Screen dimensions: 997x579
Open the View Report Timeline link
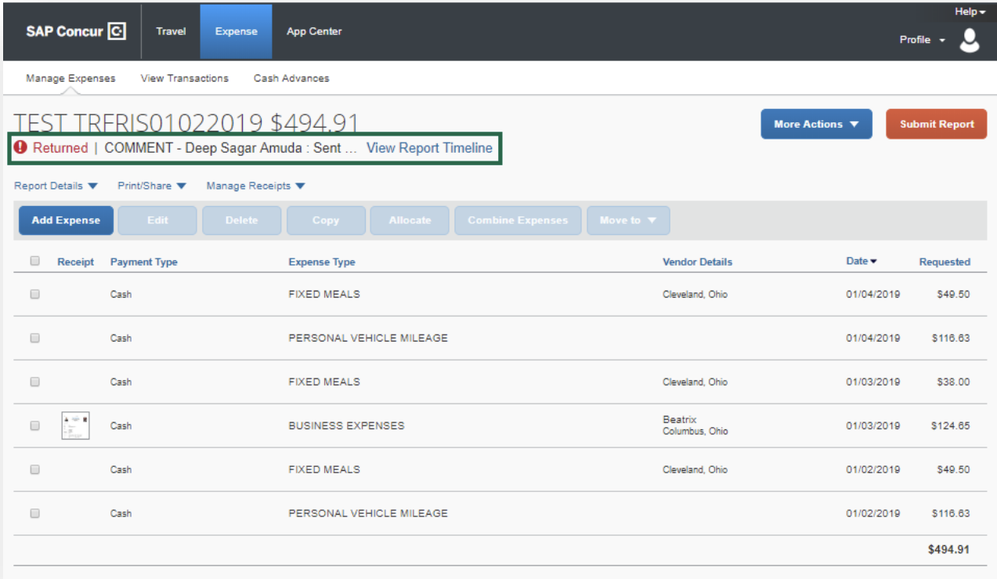(x=429, y=148)
